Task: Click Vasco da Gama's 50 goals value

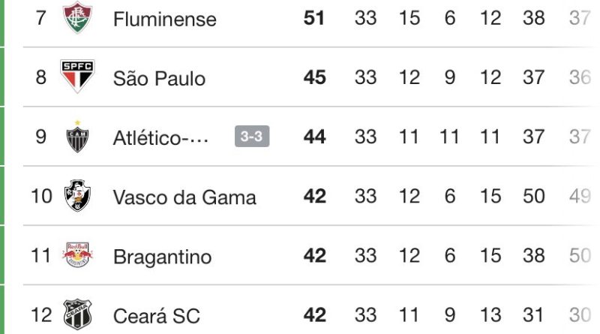Action: click(534, 197)
